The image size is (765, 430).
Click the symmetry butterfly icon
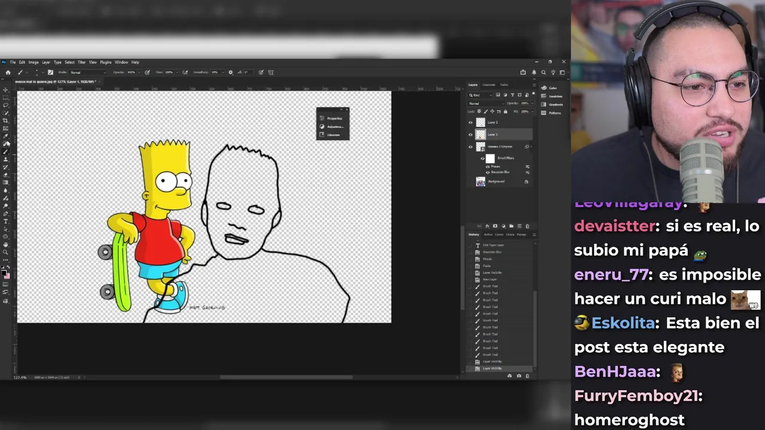271,72
